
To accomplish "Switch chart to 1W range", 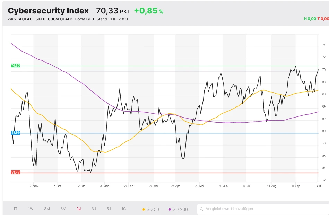I will pos(31,209).
